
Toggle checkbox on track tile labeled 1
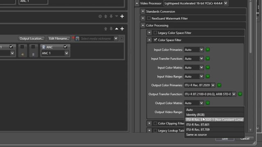point(11,47)
